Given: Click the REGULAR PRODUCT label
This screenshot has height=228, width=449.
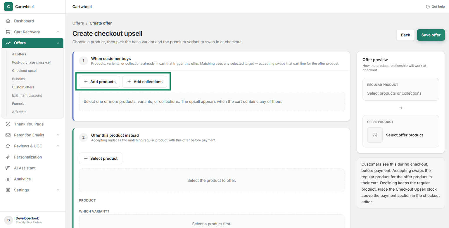Looking at the screenshot, I should click(383, 85).
